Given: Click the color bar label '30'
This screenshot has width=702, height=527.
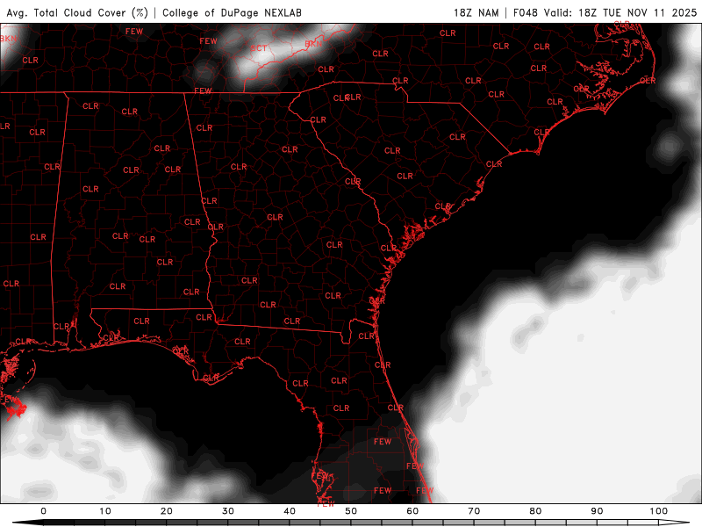Looking at the screenshot, I should point(228,511).
